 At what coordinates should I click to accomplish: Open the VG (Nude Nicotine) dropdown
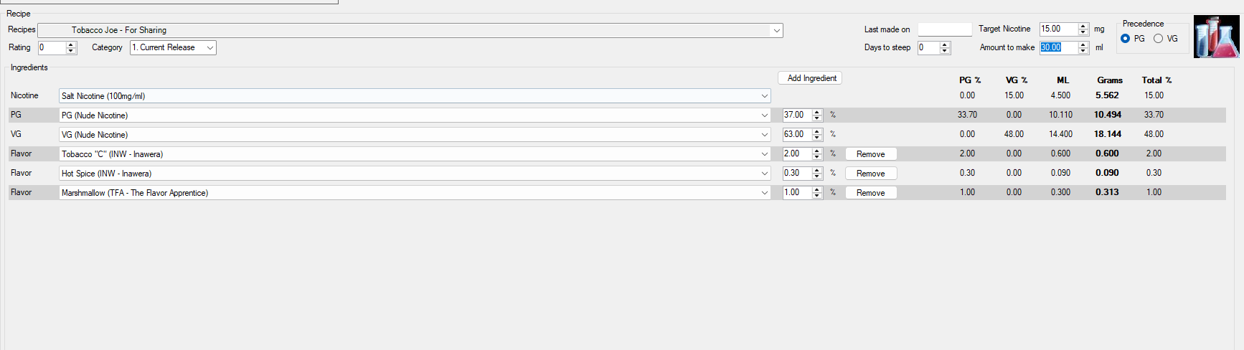click(765, 135)
